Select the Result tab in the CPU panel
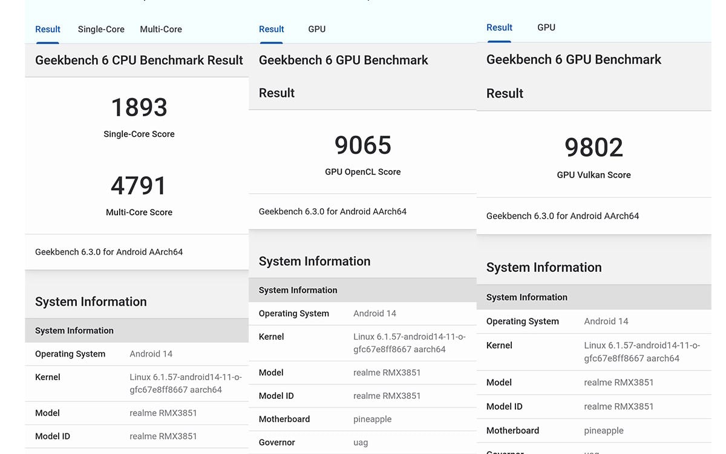 [x=48, y=29]
